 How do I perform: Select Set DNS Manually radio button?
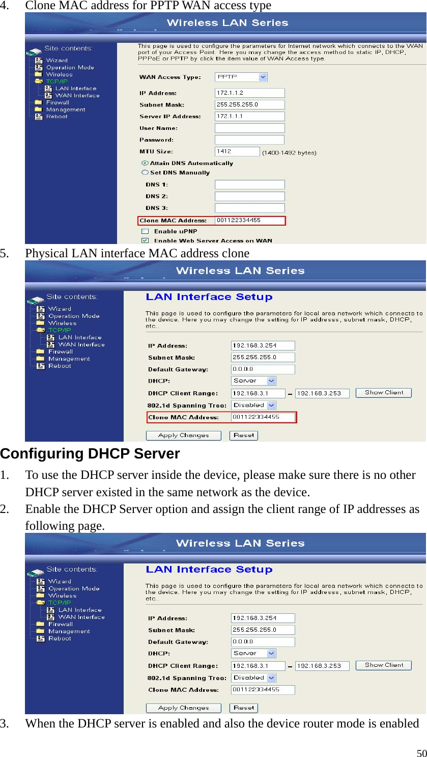coord(145,173)
